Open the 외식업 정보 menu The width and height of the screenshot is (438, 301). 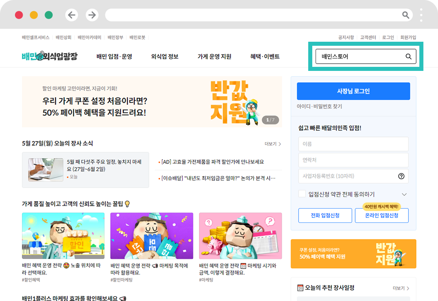[165, 56]
